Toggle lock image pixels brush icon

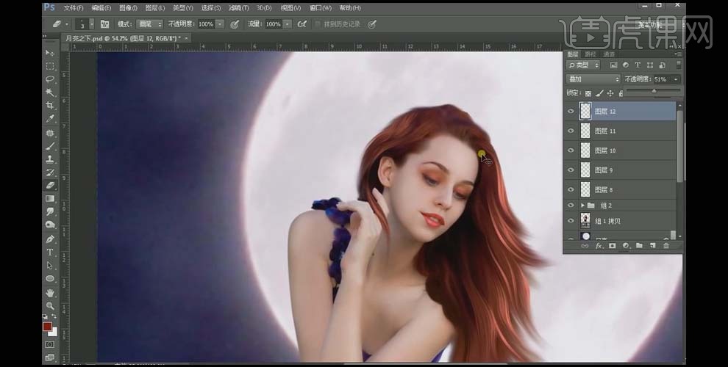coord(599,93)
